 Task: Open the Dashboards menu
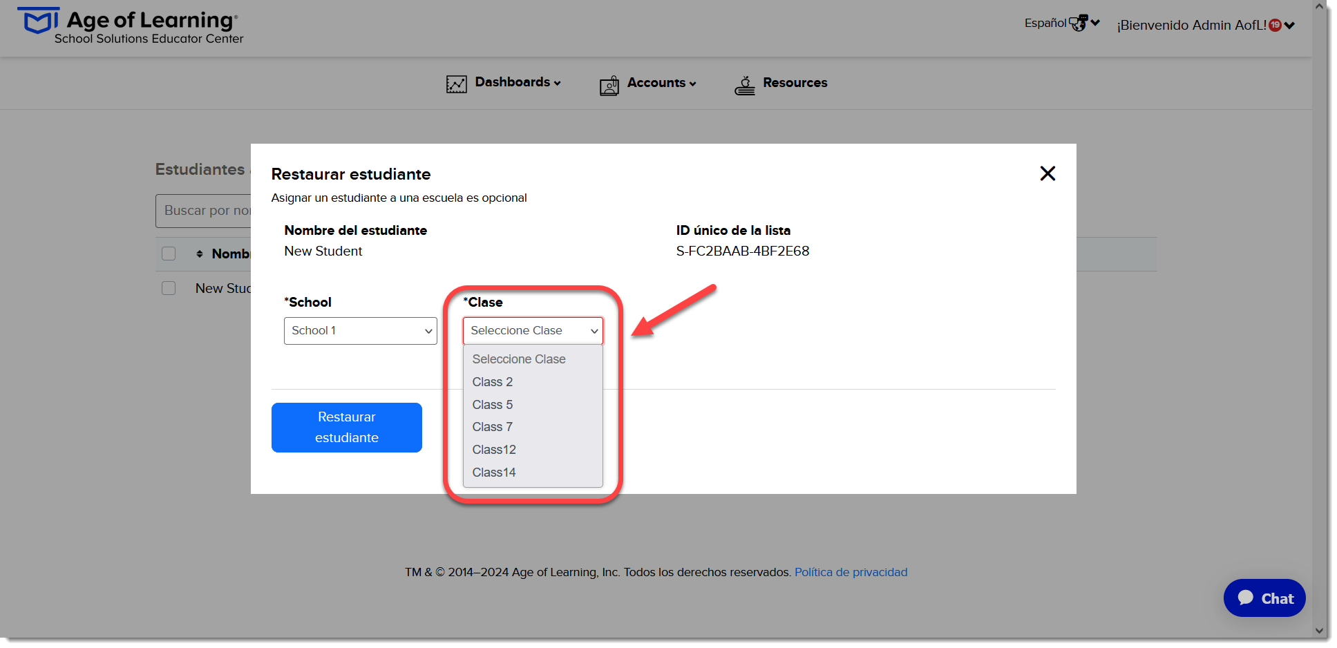[x=518, y=82]
